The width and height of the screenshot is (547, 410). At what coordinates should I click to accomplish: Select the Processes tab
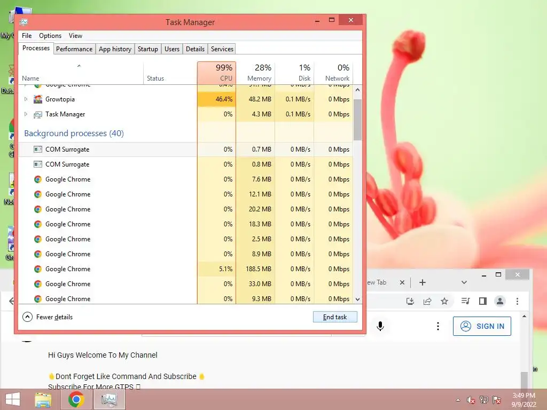pyautogui.click(x=36, y=48)
